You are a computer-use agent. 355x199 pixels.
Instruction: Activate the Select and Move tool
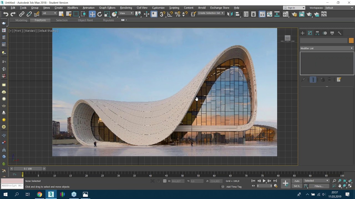click(x=92, y=14)
